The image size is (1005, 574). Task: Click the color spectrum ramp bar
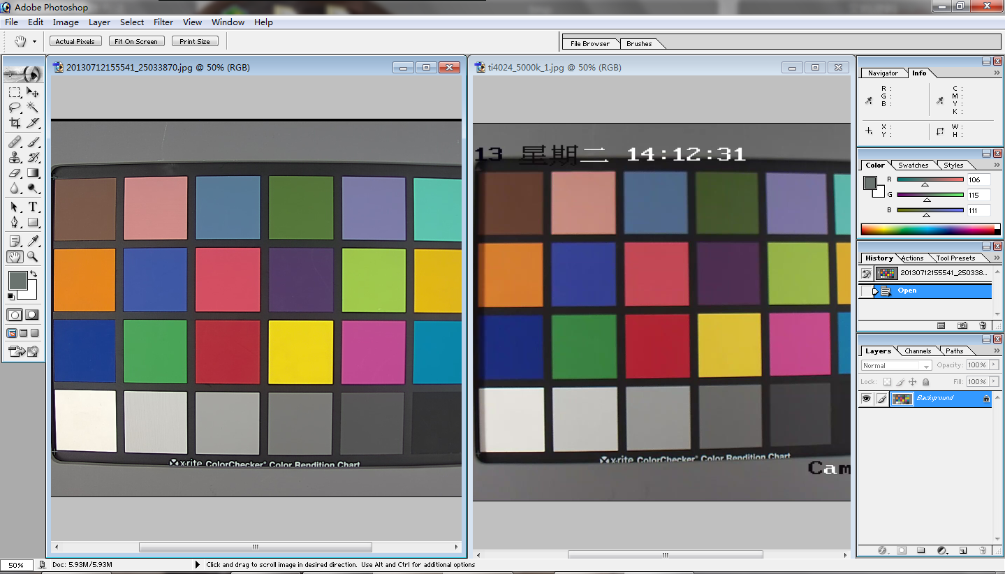pos(927,230)
